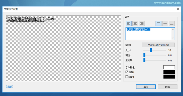Click the 微调 slider handle
Image resolution: width=183 pixels, height=96 pixels.
click(x=144, y=55)
